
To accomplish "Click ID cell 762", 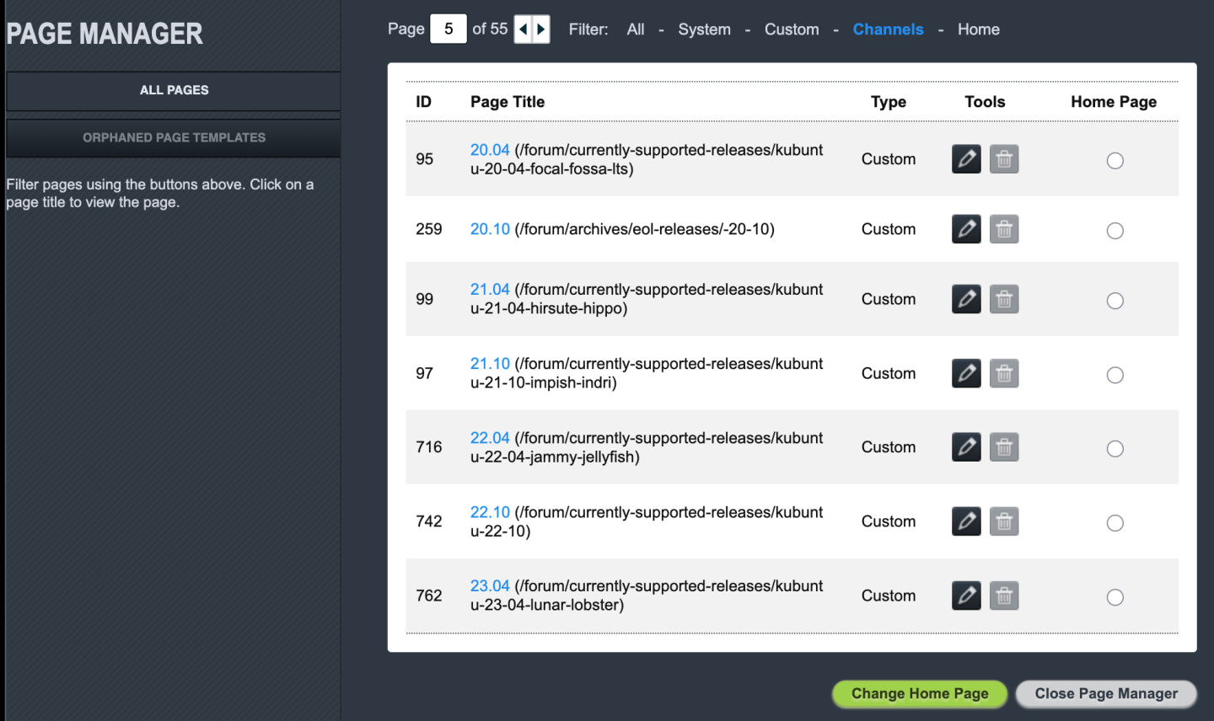I will pos(429,595).
